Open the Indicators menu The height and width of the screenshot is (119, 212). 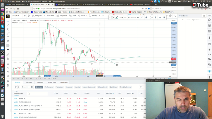coord(49,16)
